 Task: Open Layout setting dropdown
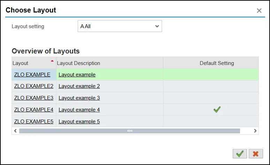click(119, 26)
